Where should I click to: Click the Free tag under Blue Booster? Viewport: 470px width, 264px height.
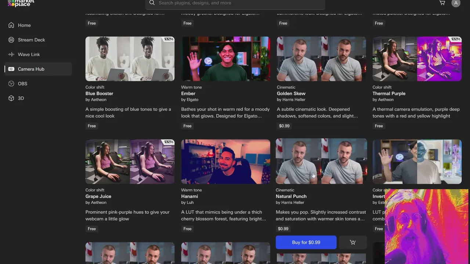[92, 126]
